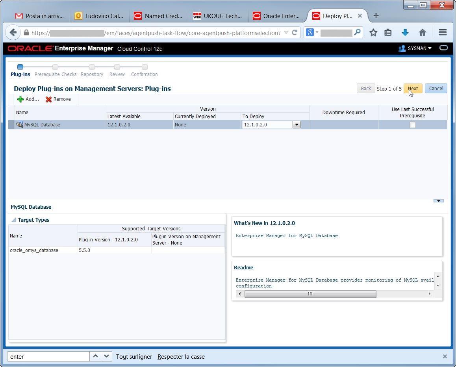Switch to the Named Cred... tab

pos(158,16)
